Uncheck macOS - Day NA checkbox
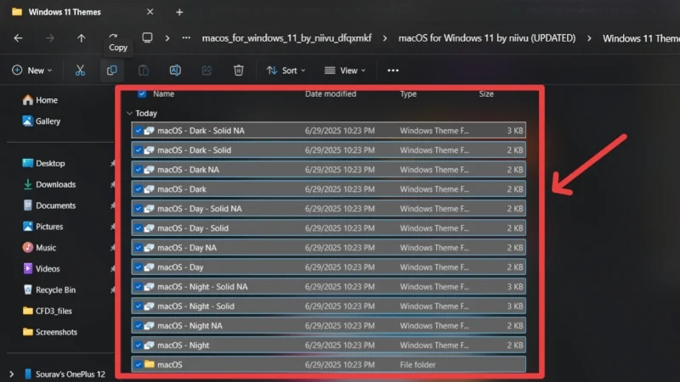 pyautogui.click(x=138, y=247)
